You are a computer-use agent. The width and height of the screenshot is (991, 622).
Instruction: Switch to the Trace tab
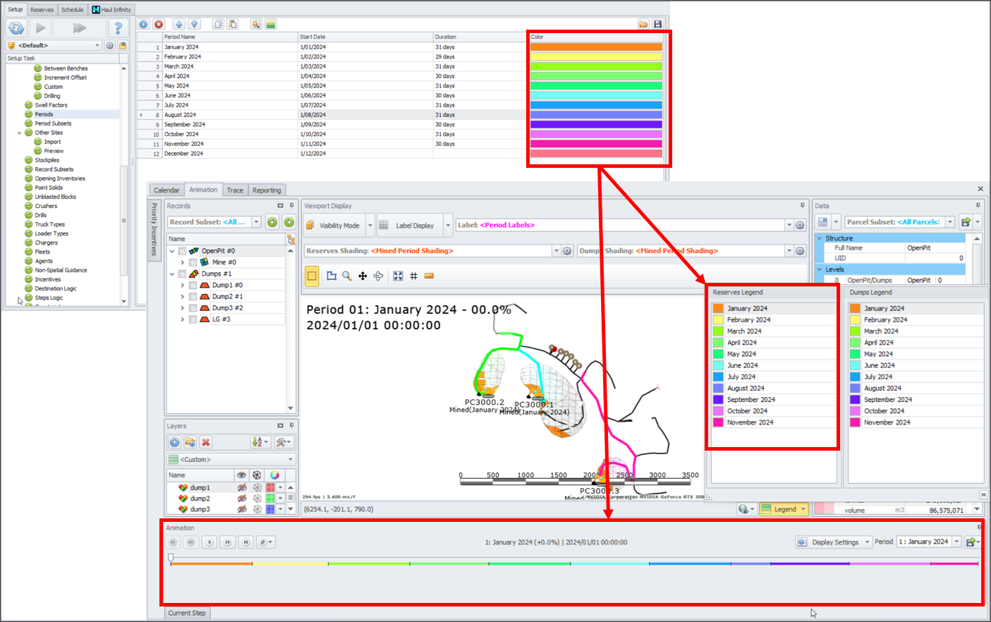coord(235,190)
